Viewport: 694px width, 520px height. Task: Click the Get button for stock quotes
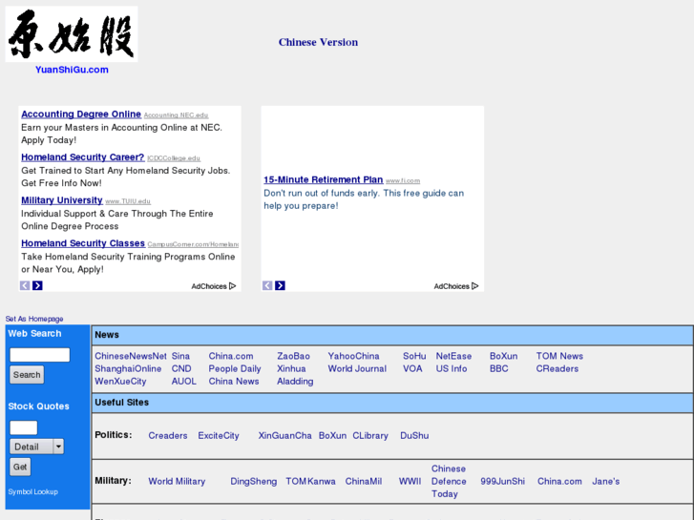coord(20,467)
